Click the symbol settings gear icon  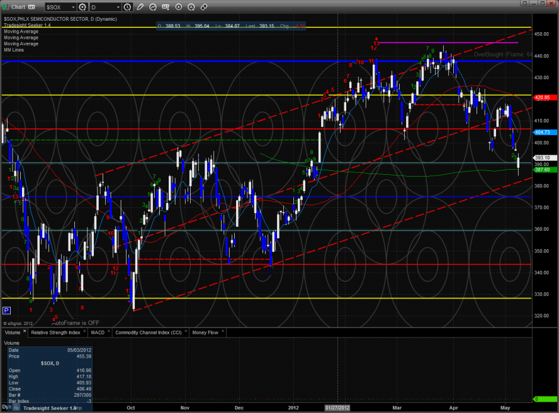[82, 7]
